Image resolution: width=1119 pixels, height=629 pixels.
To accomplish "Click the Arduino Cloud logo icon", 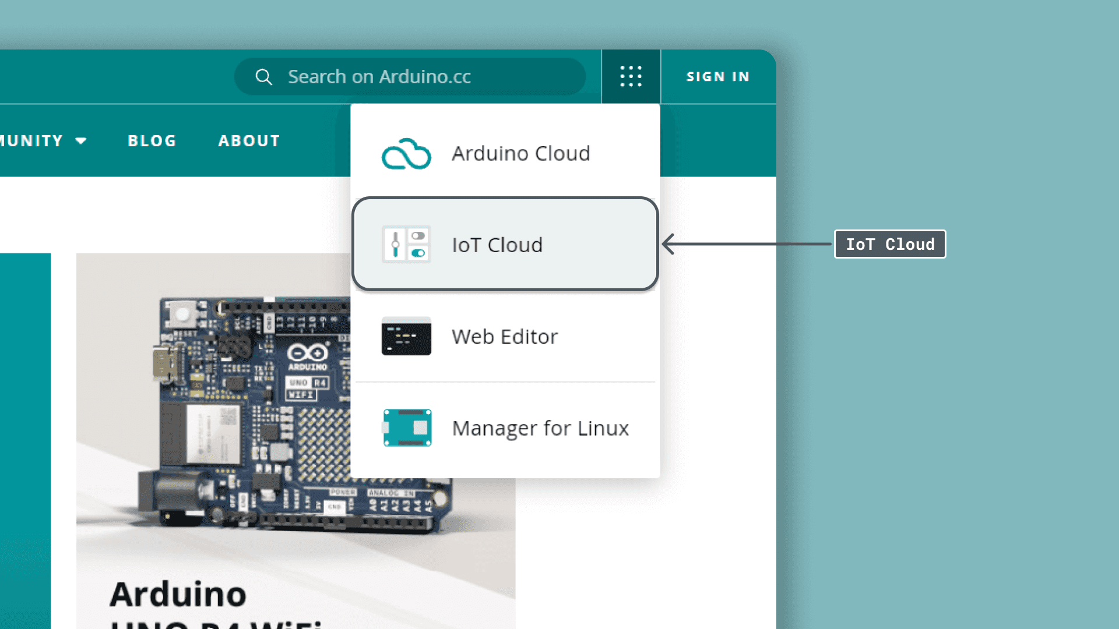I will click(x=406, y=154).
